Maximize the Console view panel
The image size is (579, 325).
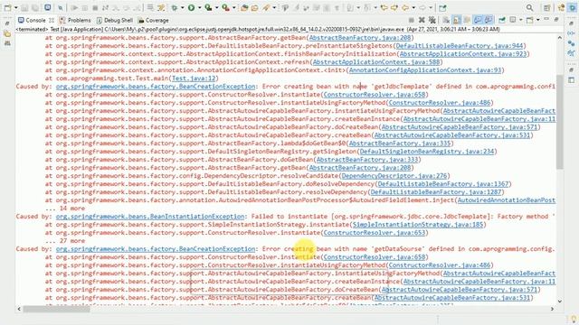(x=556, y=19)
